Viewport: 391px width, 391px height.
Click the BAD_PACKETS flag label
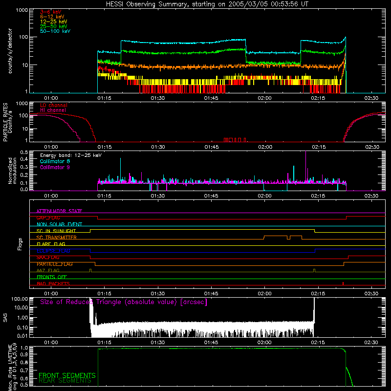53,283
